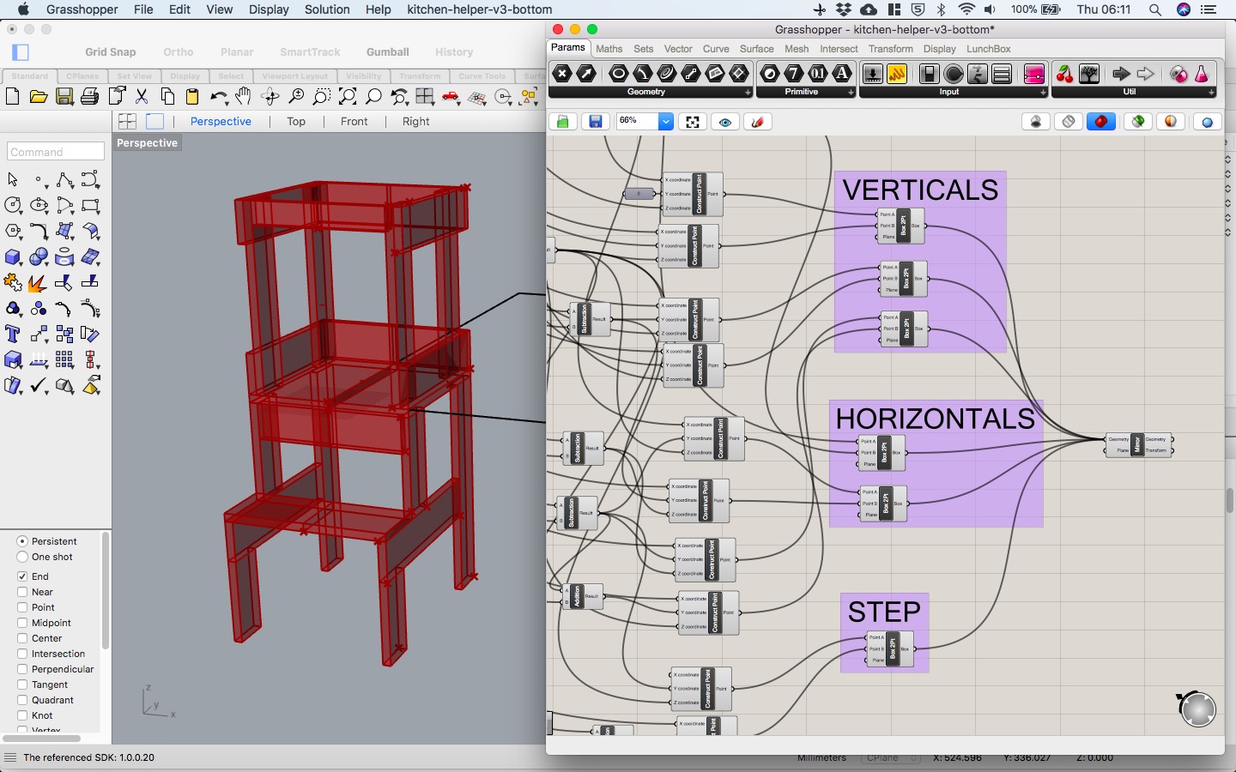Image resolution: width=1236 pixels, height=772 pixels.
Task: Toggle the canvas preview eye icon
Action: (x=725, y=122)
